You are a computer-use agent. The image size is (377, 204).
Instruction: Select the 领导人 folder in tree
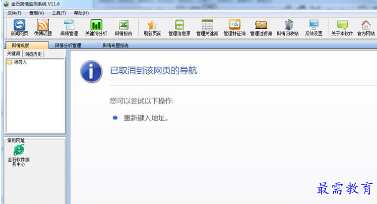coord(17,62)
